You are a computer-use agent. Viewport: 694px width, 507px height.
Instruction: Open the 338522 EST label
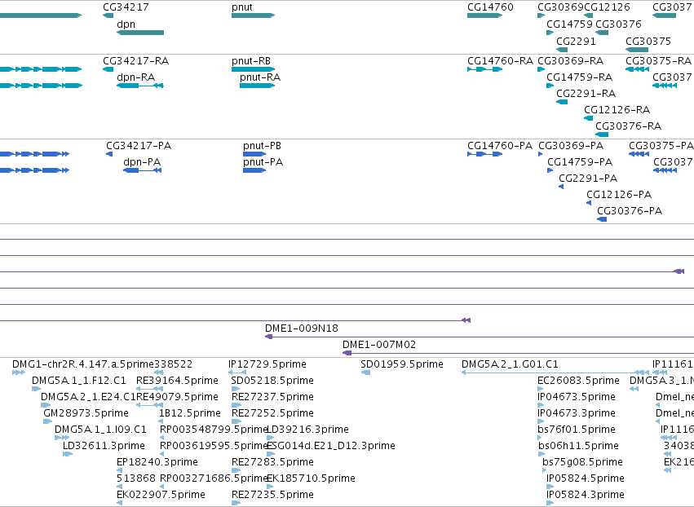pyautogui.click(x=173, y=364)
